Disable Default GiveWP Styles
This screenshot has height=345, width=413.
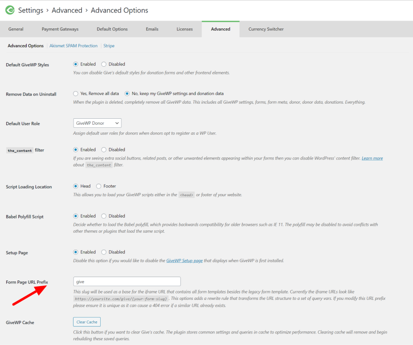tap(104, 64)
